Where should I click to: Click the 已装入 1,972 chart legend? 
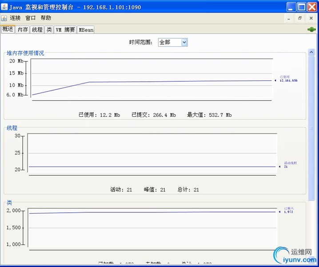(289, 210)
